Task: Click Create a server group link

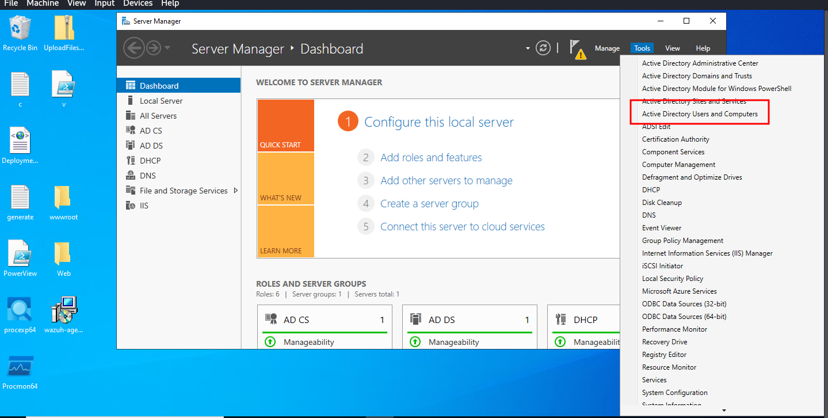Action: tap(429, 204)
